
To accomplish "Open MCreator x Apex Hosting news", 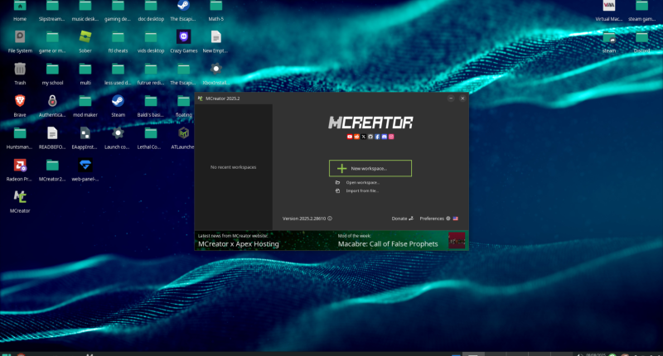I will [239, 244].
